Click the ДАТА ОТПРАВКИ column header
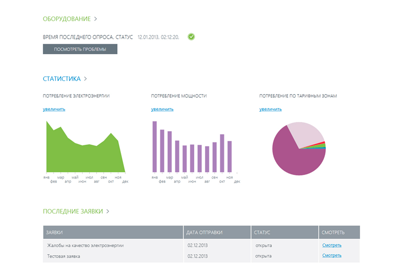408x272 pixels. tap(217, 232)
